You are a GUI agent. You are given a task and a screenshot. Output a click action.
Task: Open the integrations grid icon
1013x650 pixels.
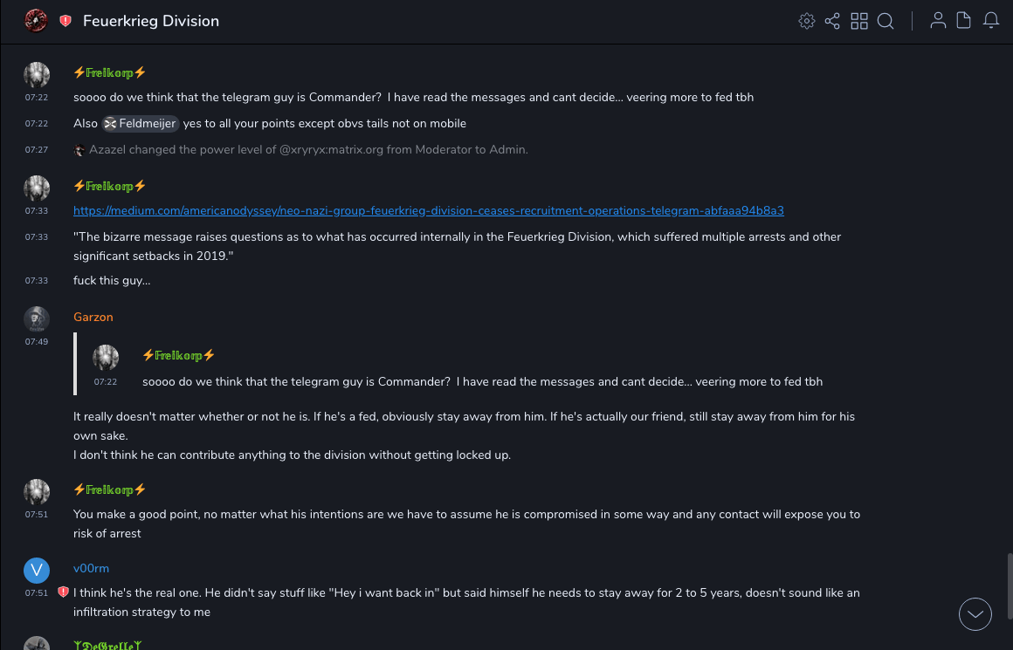(x=859, y=21)
